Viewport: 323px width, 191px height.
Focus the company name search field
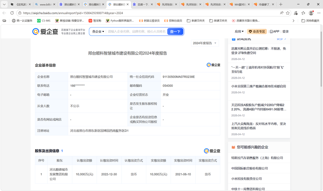coord(137,32)
